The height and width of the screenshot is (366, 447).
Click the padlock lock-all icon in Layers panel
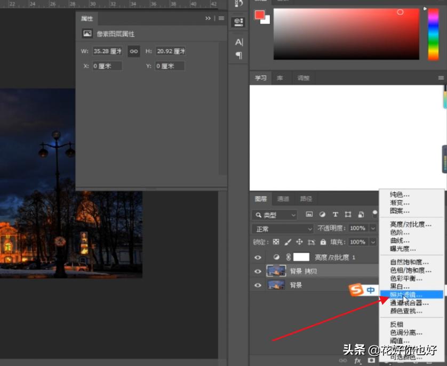[323, 242]
